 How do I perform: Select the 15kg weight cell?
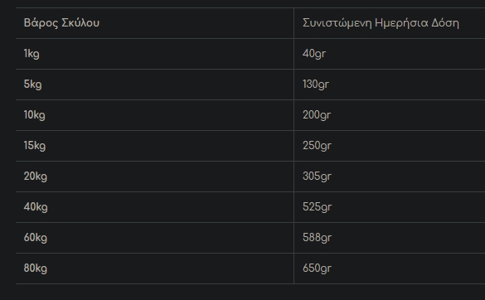(x=155, y=146)
